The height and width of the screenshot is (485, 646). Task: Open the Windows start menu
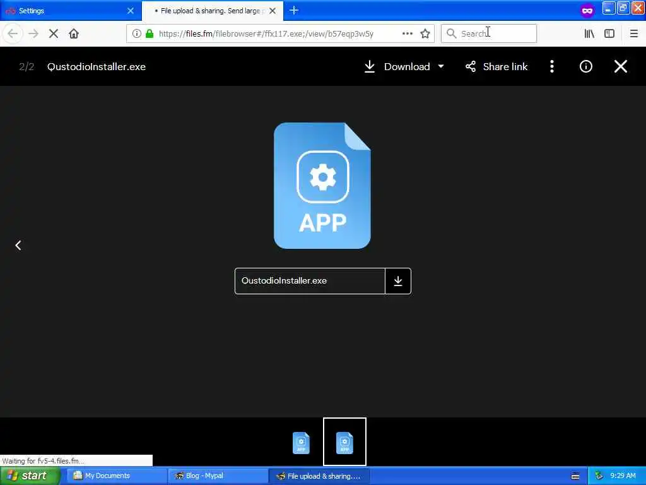coord(30,476)
